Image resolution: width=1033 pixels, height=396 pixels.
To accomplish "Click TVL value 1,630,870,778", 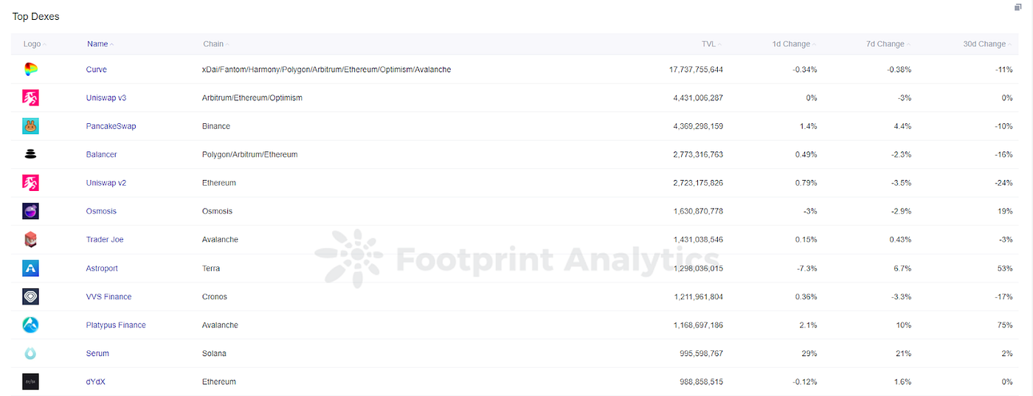I will click(x=698, y=212).
